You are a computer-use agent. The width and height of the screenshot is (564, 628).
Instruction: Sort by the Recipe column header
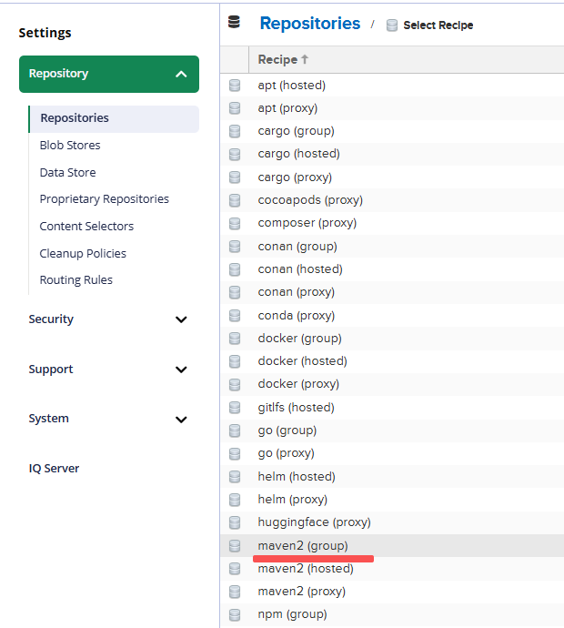pyautogui.click(x=407, y=60)
